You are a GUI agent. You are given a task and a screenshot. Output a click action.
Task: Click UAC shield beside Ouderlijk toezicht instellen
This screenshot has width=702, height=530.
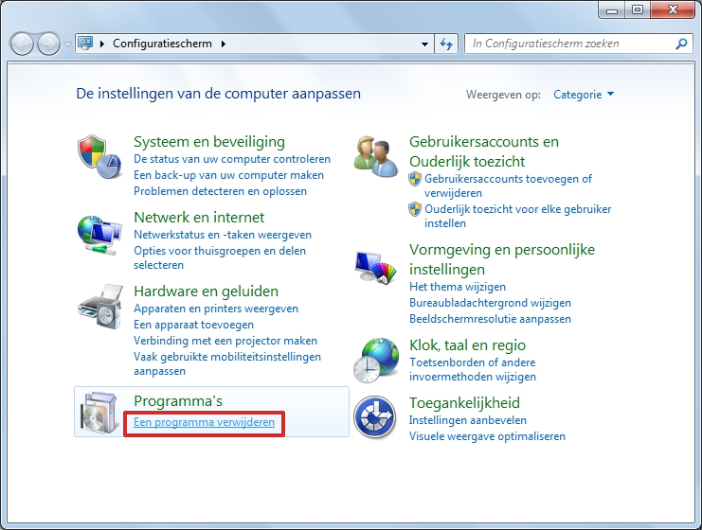tap(415, 209)
